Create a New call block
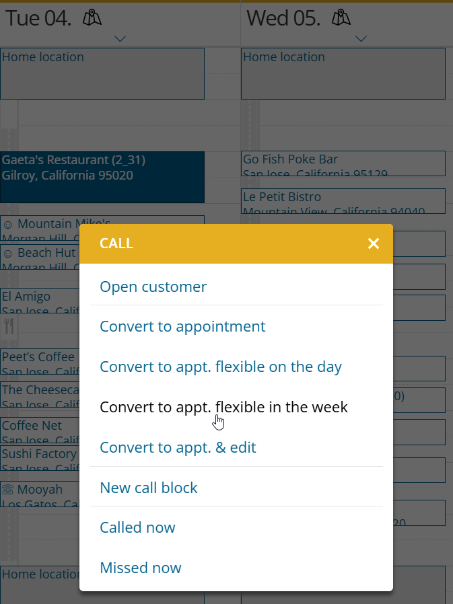 point(148,488)
